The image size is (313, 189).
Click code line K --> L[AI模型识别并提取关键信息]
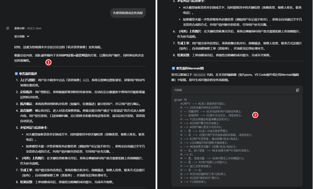[204, 143]
